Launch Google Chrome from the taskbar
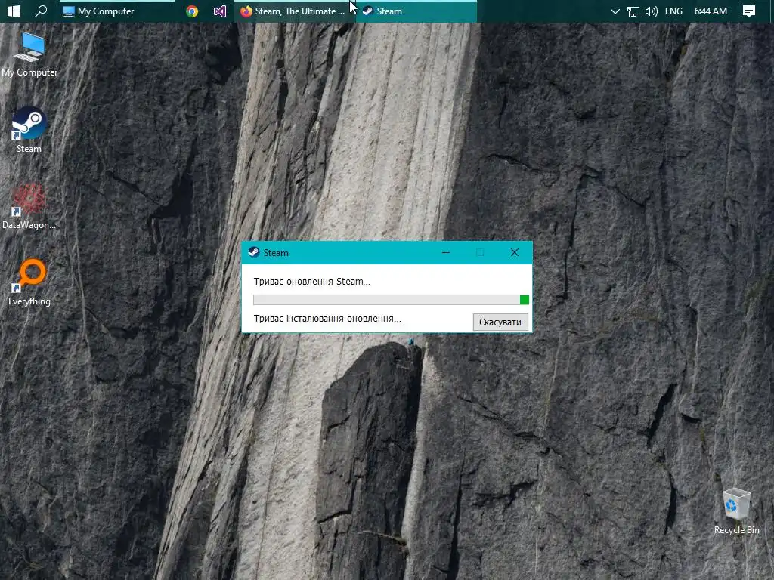 coord(192,11)
